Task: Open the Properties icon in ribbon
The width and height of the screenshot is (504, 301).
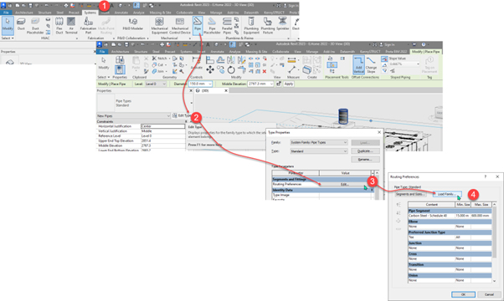Action: click(120, 69)
